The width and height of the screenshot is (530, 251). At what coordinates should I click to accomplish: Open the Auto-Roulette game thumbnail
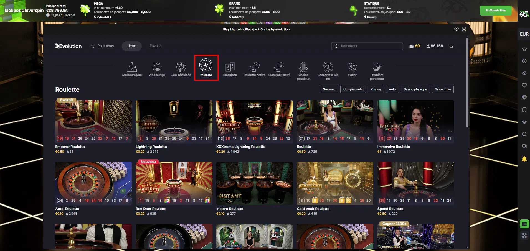pyautogui.click(x=93, y=183)
